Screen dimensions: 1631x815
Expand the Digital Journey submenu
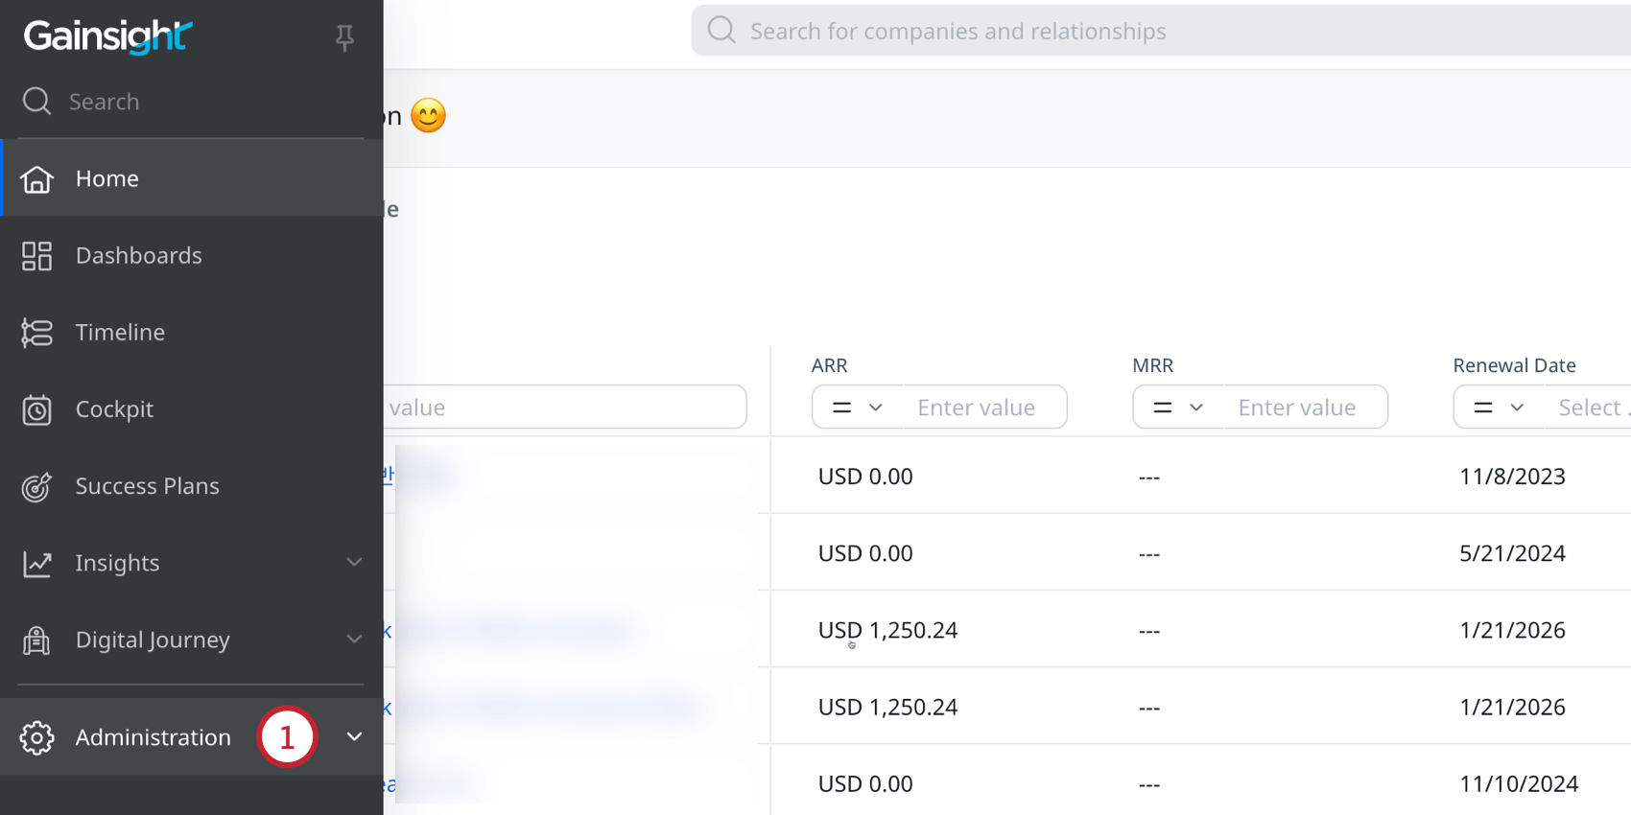pyautogui.click(x=354, y=640)
